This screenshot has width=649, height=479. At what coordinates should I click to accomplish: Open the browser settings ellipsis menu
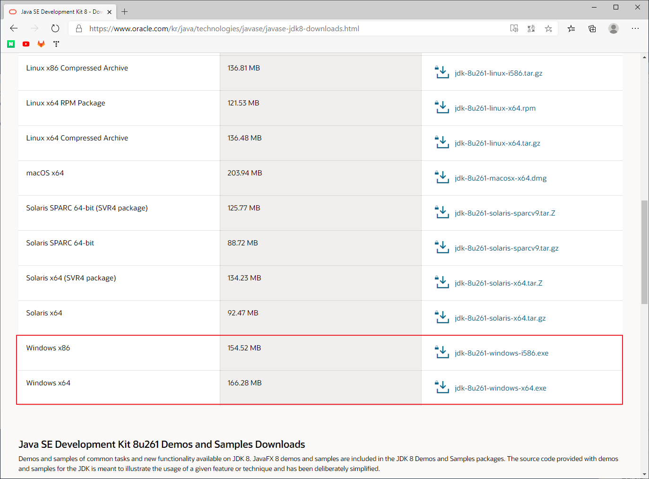(x=635, y=28)
